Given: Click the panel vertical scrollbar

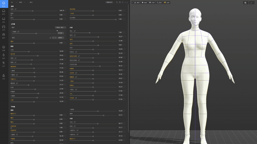Looking at the screenshot, I should tap(128, 68).
